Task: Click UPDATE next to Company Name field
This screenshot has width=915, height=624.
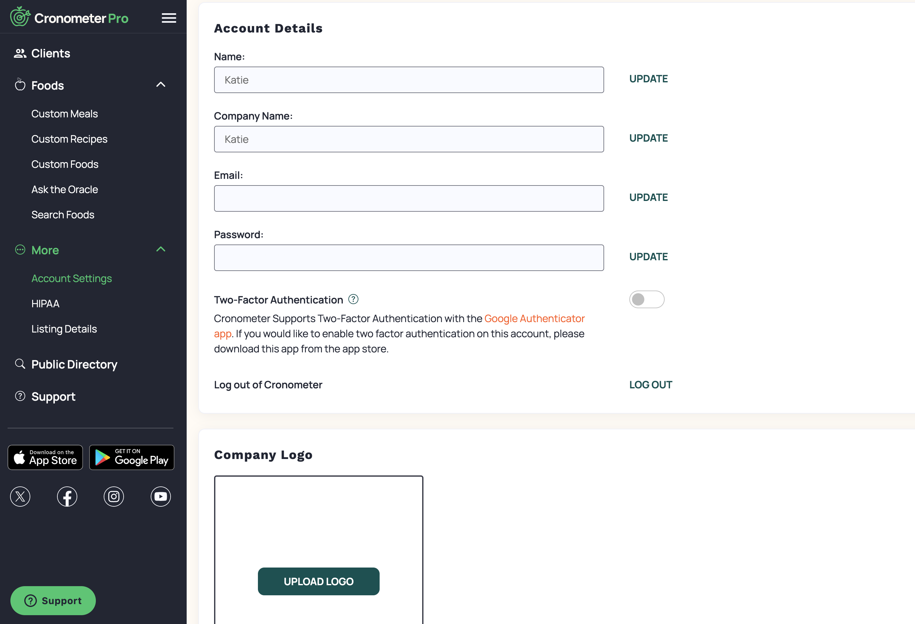Action: tap(649, 138)
